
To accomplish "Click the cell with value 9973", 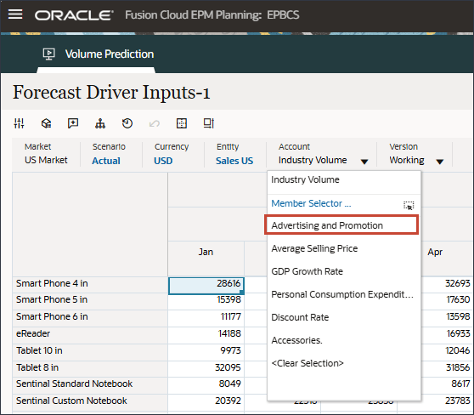I will pyautogui.click(x=206, y=352).
